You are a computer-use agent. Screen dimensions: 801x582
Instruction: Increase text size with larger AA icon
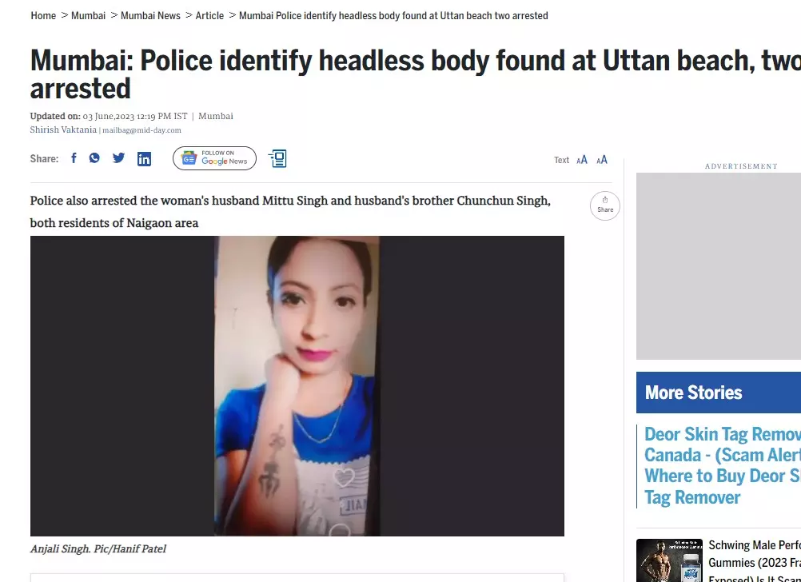pyautogui.click(x=602, y=160)
